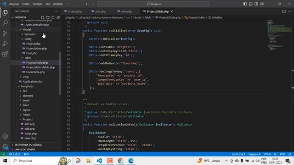Change file encoding UTF-8

click(x=267, y=154)
